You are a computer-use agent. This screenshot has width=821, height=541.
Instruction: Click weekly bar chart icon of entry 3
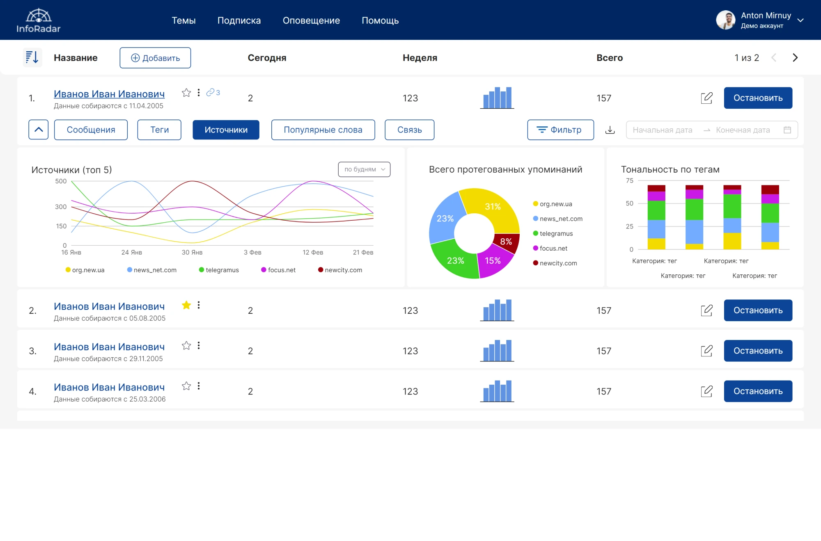pos(497,350)
